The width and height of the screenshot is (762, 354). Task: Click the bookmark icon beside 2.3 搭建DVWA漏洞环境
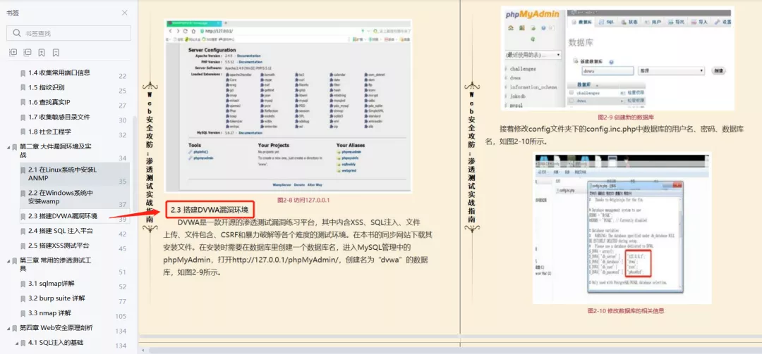click(23, 216)
